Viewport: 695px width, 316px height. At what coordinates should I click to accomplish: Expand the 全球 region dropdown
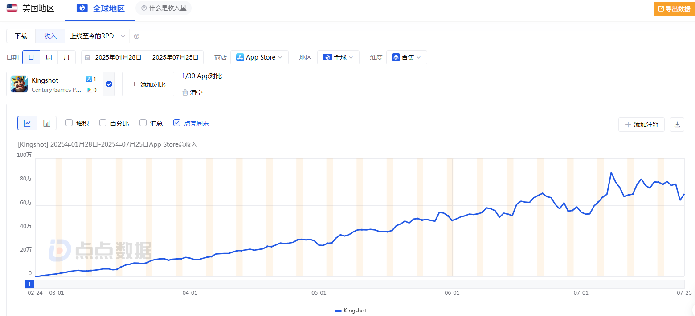click(338, 57)
